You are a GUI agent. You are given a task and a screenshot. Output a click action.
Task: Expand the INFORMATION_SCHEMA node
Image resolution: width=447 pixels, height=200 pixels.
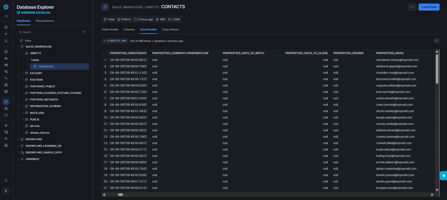point(23,106)
